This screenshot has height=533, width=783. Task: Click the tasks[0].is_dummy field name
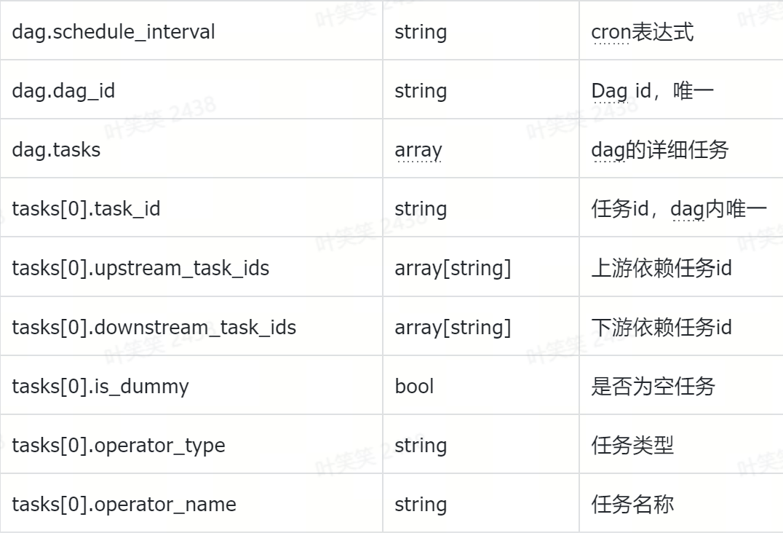(x=100, y=386)
